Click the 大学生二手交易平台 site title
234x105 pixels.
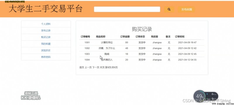point(46,9)
